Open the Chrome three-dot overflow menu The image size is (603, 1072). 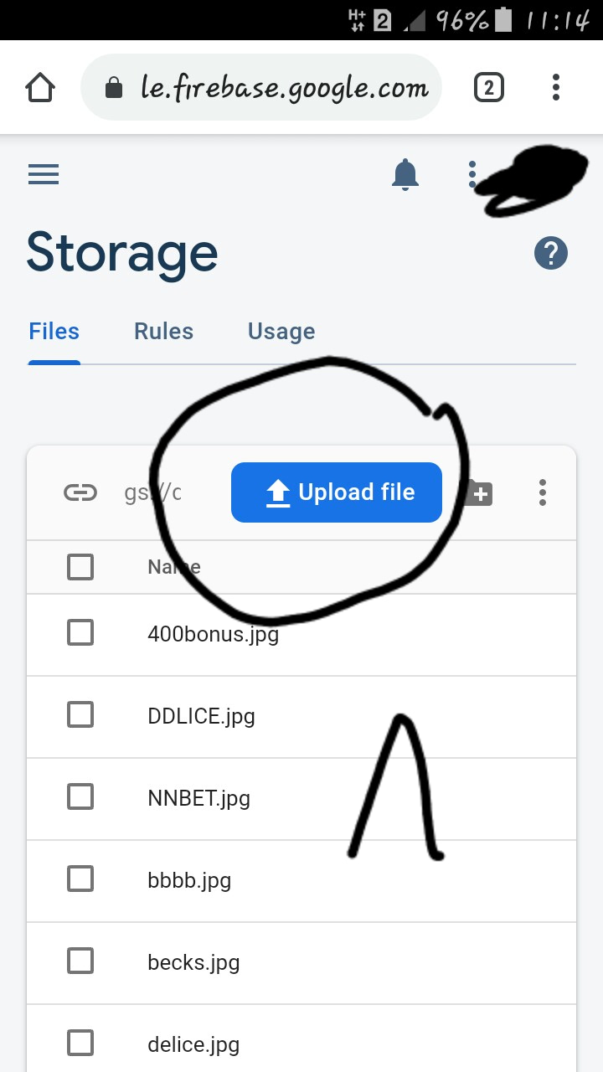556,87
